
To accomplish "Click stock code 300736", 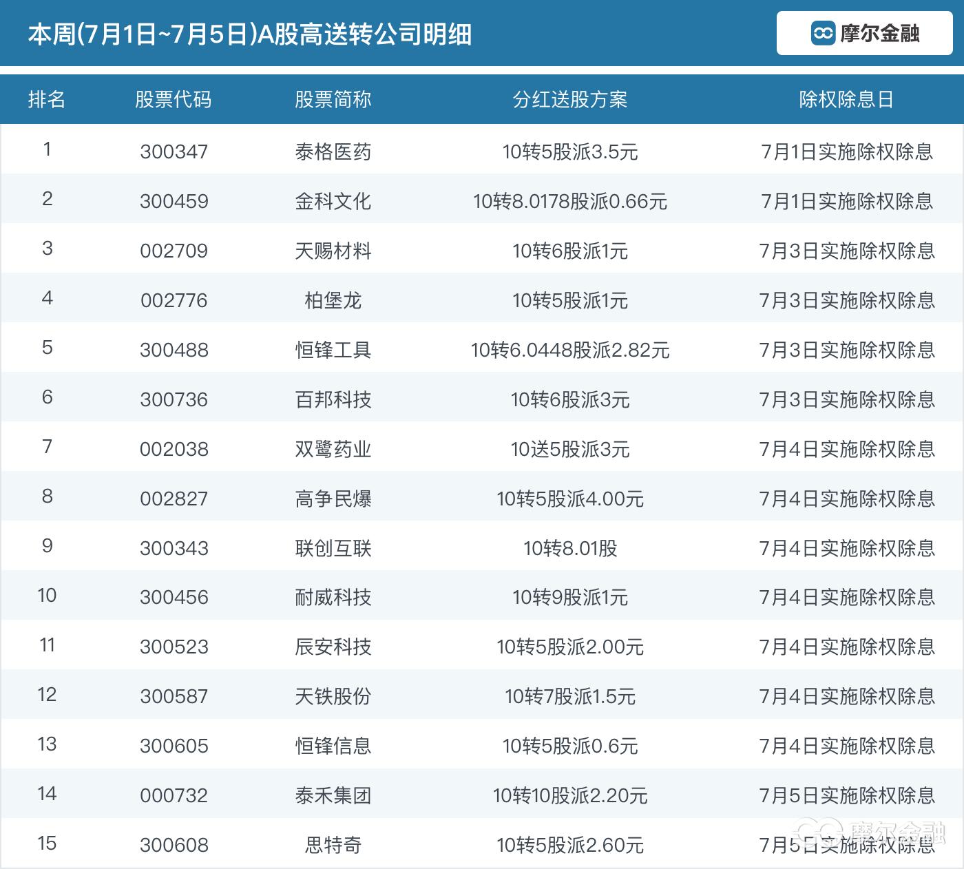I will click(x=174, y=399).
